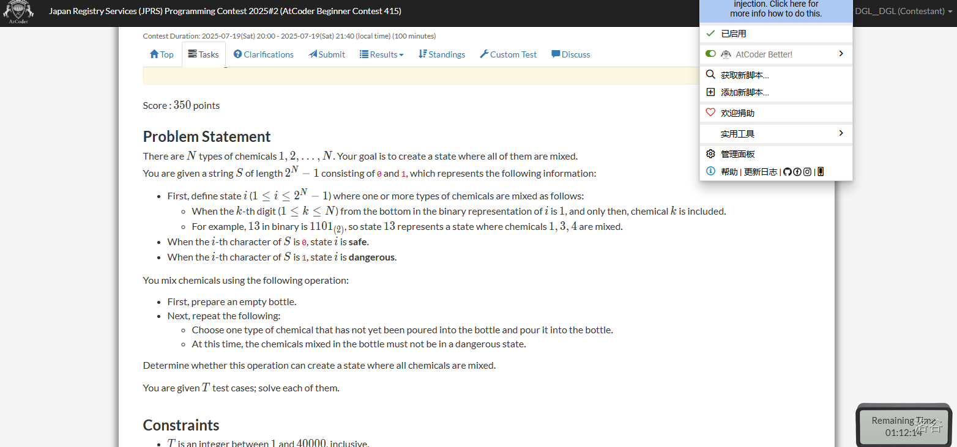This screenshot has width=957, height=447.
Task: Open the 更新日志 changelog link
Action: [x=761, y=172]
